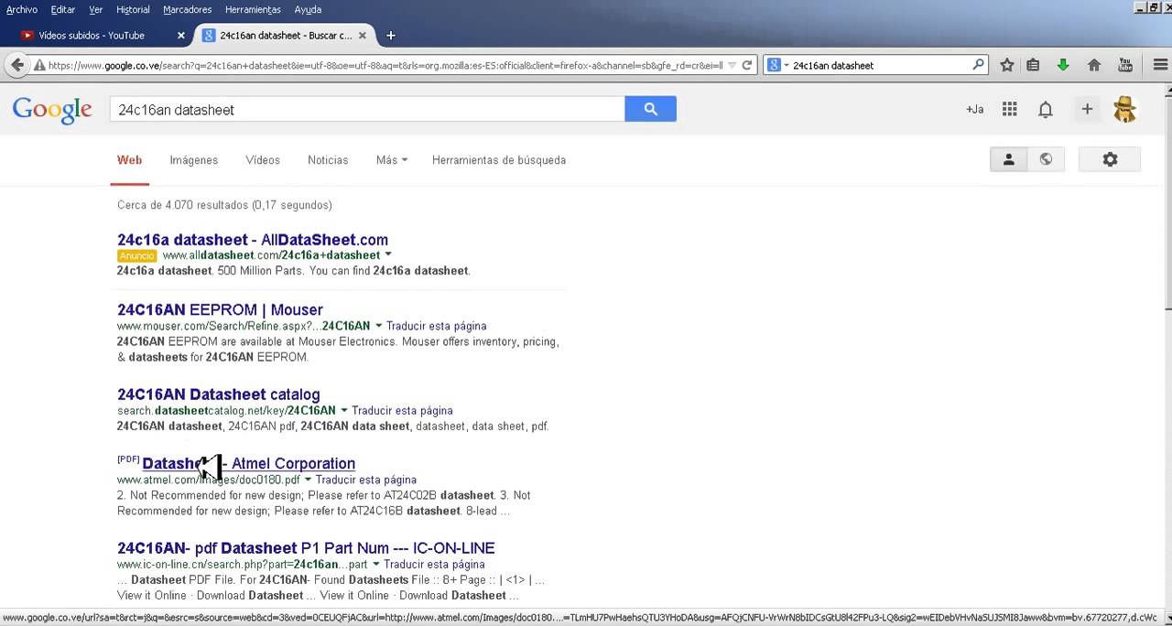Open the Firefox hamburger menu
Image resolution: width=1172 pixels, height=626 pixels.
(x=1159, y=65)
